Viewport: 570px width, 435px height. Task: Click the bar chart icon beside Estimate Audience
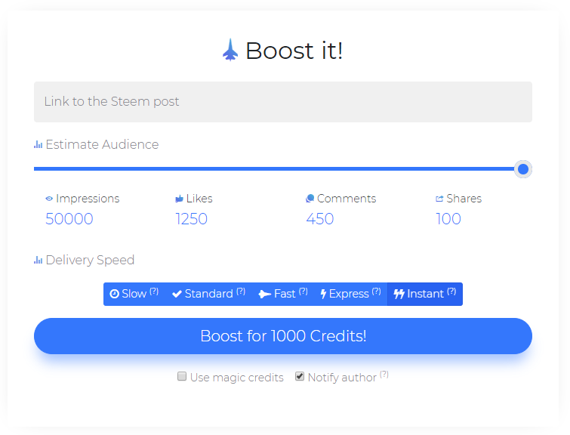pyautogui.click(x=38, y=144)
